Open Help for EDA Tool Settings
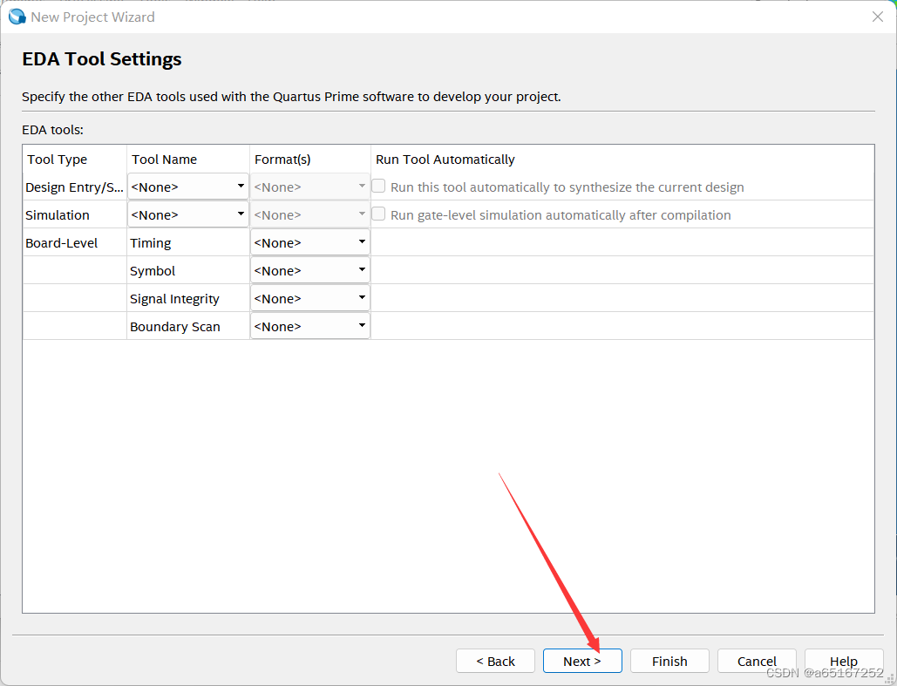Image resolution: width=897 pixels, height=686 pixels. (x=844, y=661)
